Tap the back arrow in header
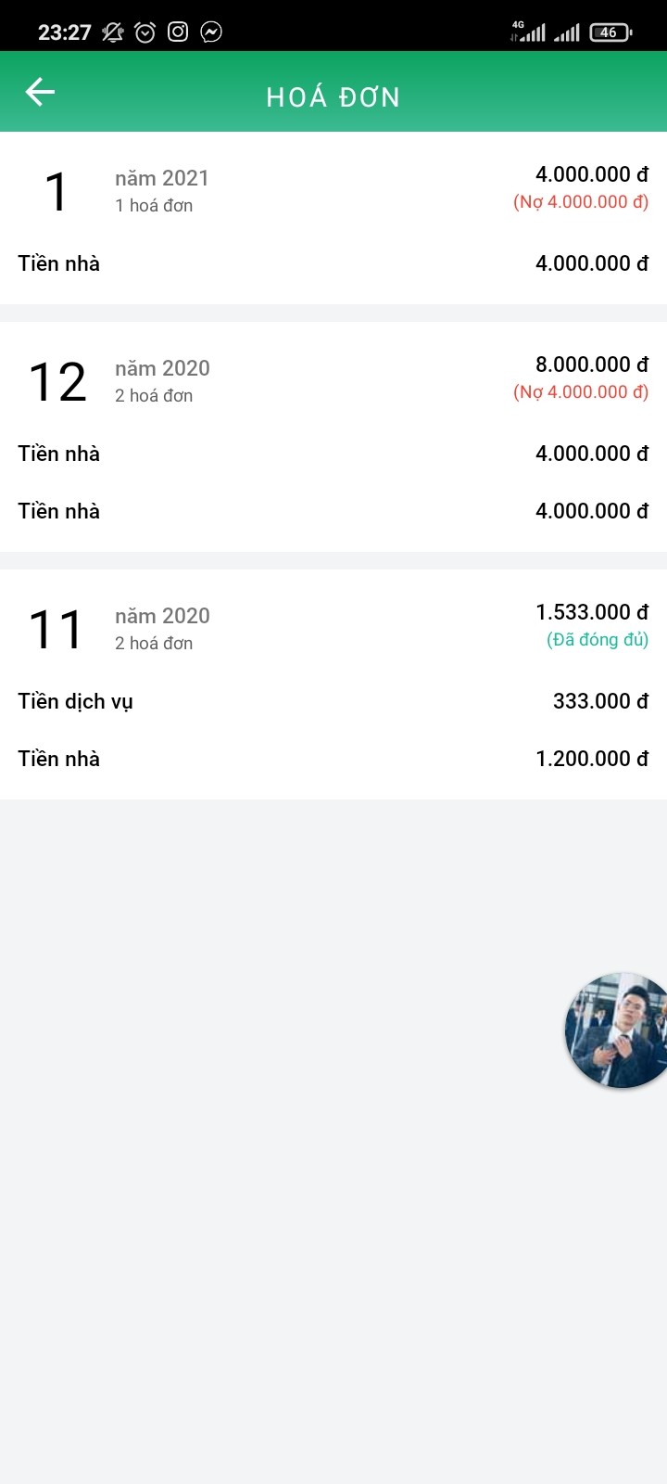Image resolution: width=667 pixels, height=1484 pixels. [40, 92]
